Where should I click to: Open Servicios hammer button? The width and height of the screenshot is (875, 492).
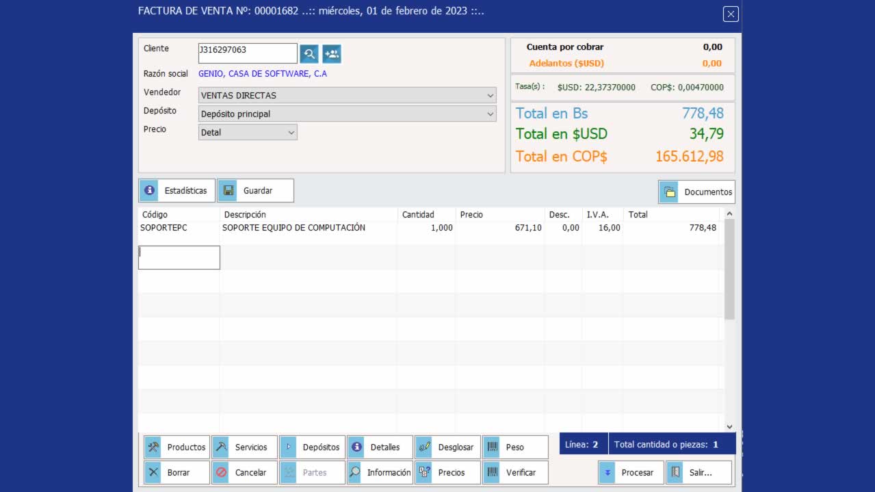[x=244, y=448]
